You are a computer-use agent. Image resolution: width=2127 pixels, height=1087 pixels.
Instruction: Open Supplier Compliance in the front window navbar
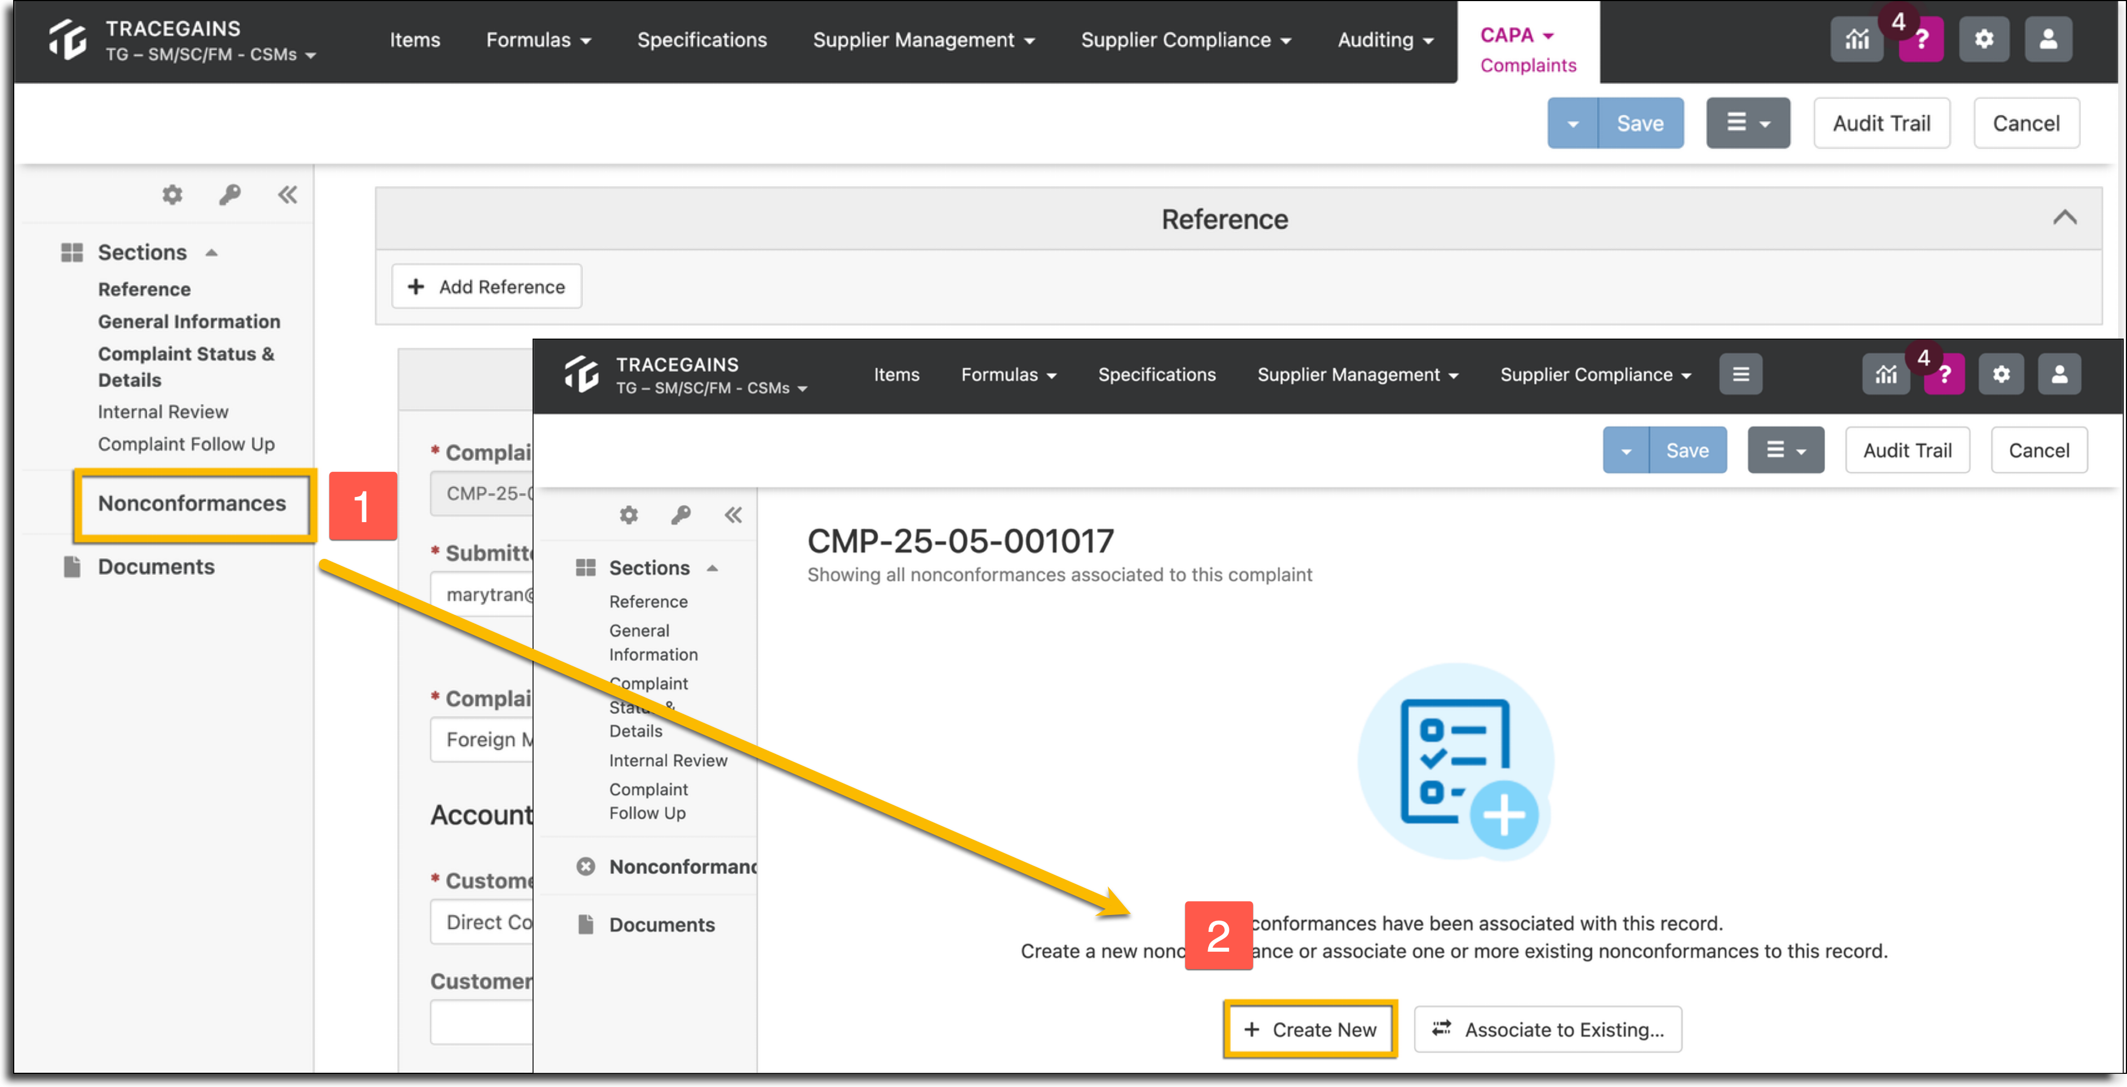pos(1596,375)
